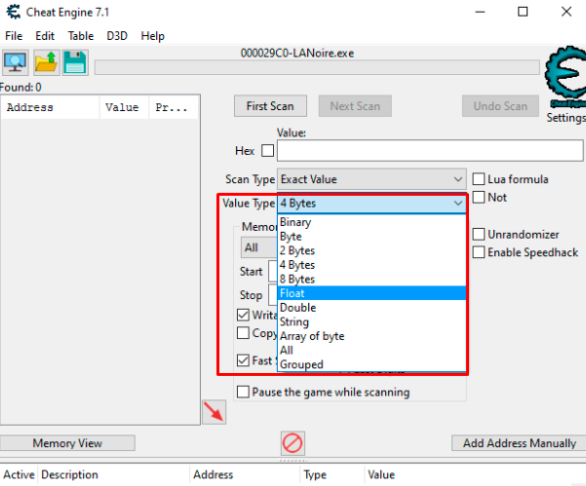This screenshot has width=586, height=486.
Task: Enable the Speedhack checkbox
Action: [x=479, y=252]
